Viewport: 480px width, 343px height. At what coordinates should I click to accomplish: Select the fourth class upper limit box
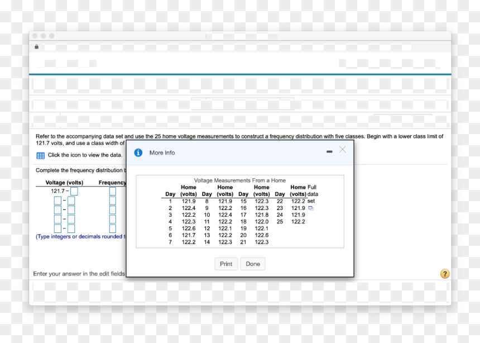click(x=71, y=219)
